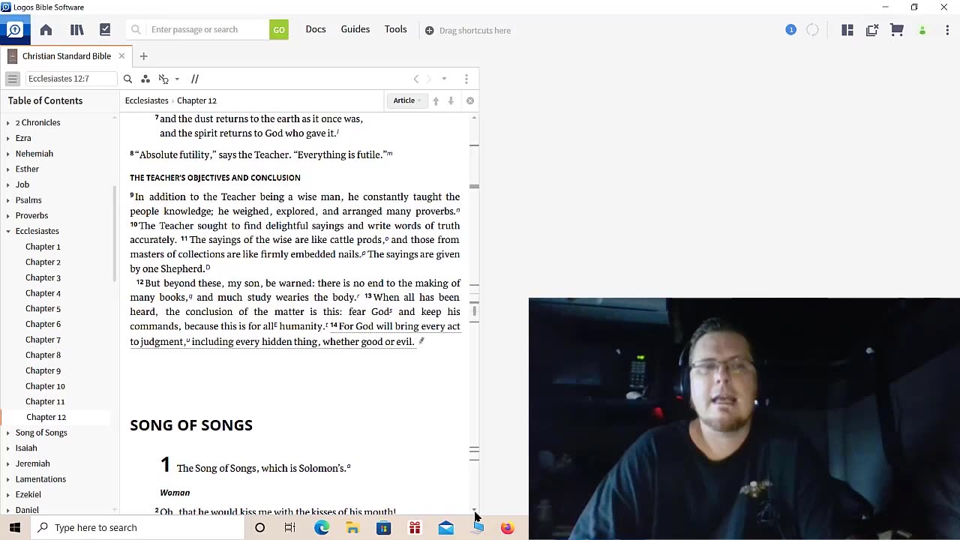Open the Layouts icon
Viewport: 960px width, 540px height.
click(847, 30)
